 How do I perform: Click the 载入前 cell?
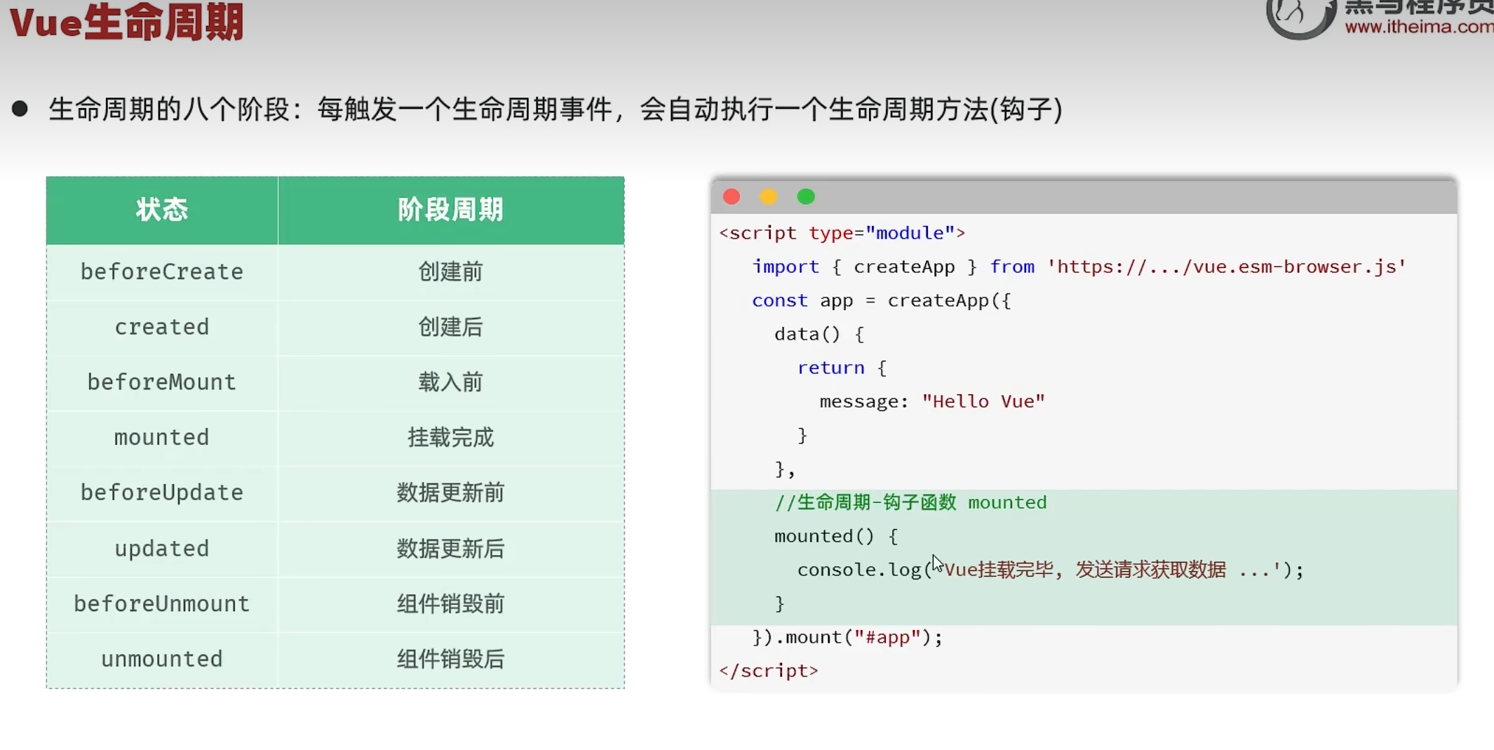click(x=451, y=382)
